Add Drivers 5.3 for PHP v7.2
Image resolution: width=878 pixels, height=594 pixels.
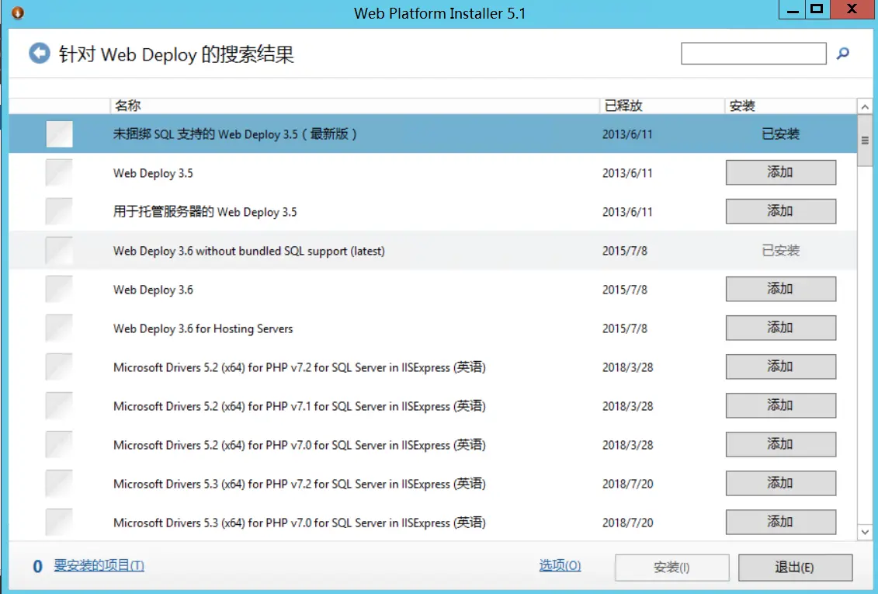click(x=780, y=483)
